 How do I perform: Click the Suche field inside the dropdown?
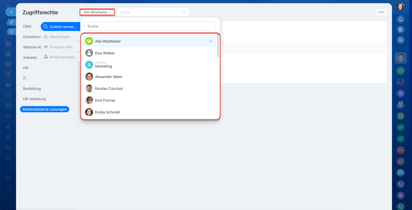[x=150, y=26]
